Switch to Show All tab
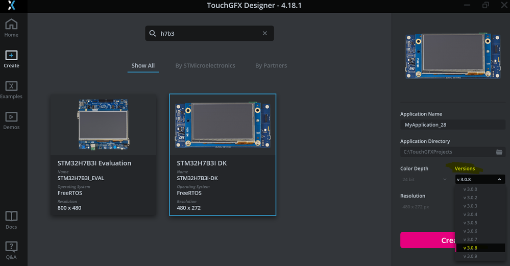The height and width of the screenshot is (266, 510). (x=143, y=66)
